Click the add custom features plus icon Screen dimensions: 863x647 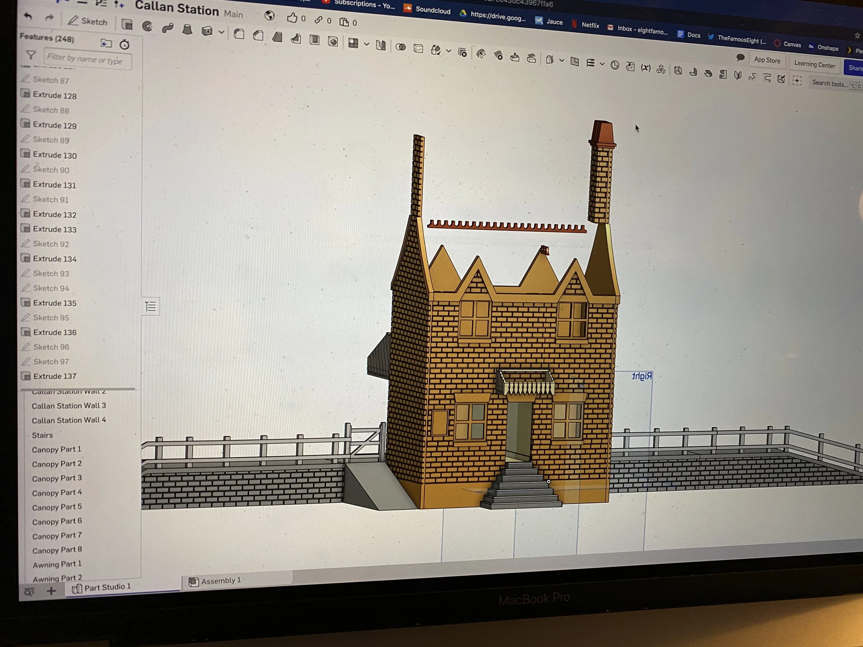tap(797, 81)
